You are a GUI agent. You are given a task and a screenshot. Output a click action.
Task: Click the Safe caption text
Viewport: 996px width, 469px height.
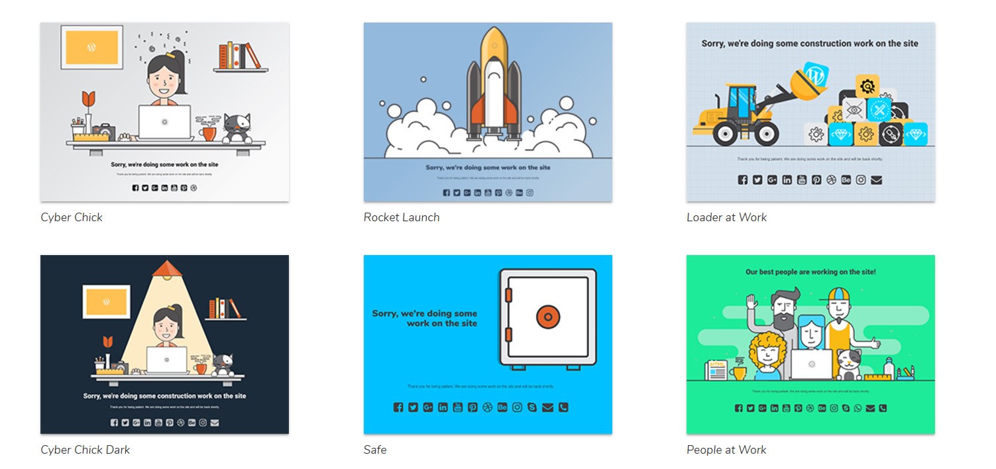(375, 450)
